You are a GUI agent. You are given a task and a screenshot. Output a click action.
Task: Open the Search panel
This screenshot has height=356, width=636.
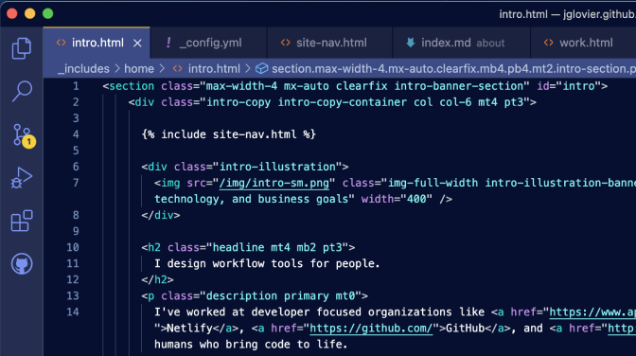point(22,91)
